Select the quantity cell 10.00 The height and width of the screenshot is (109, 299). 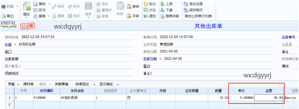coord(218,98)
